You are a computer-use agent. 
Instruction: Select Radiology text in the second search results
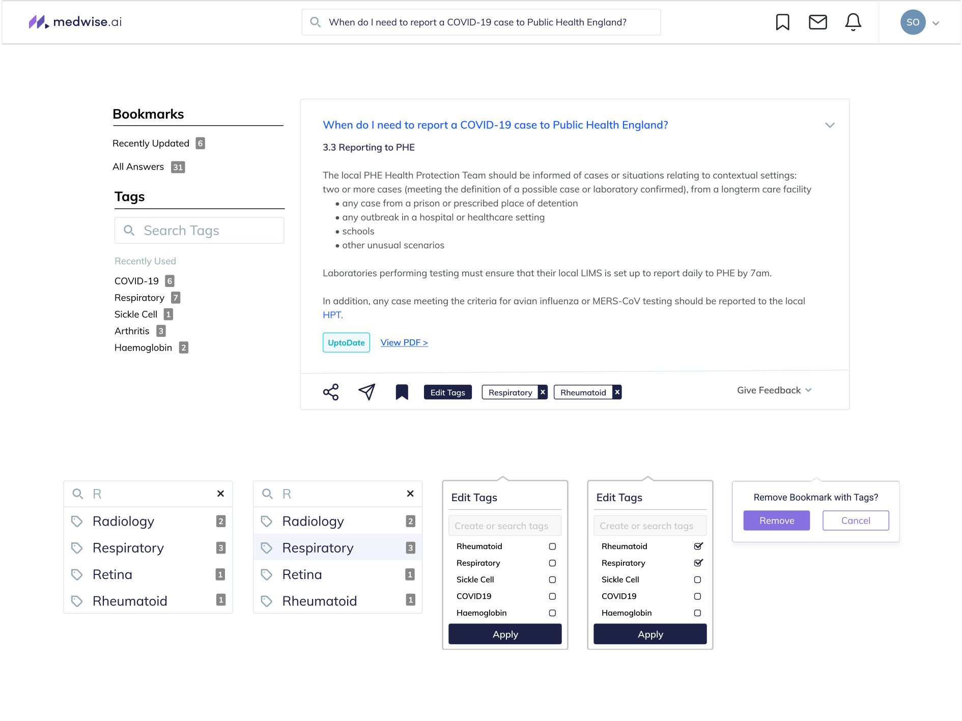click(313, 522)
